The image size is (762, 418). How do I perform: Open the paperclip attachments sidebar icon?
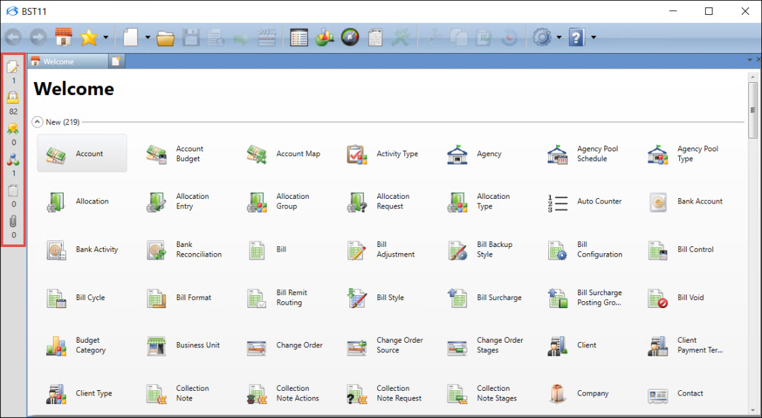13,221
